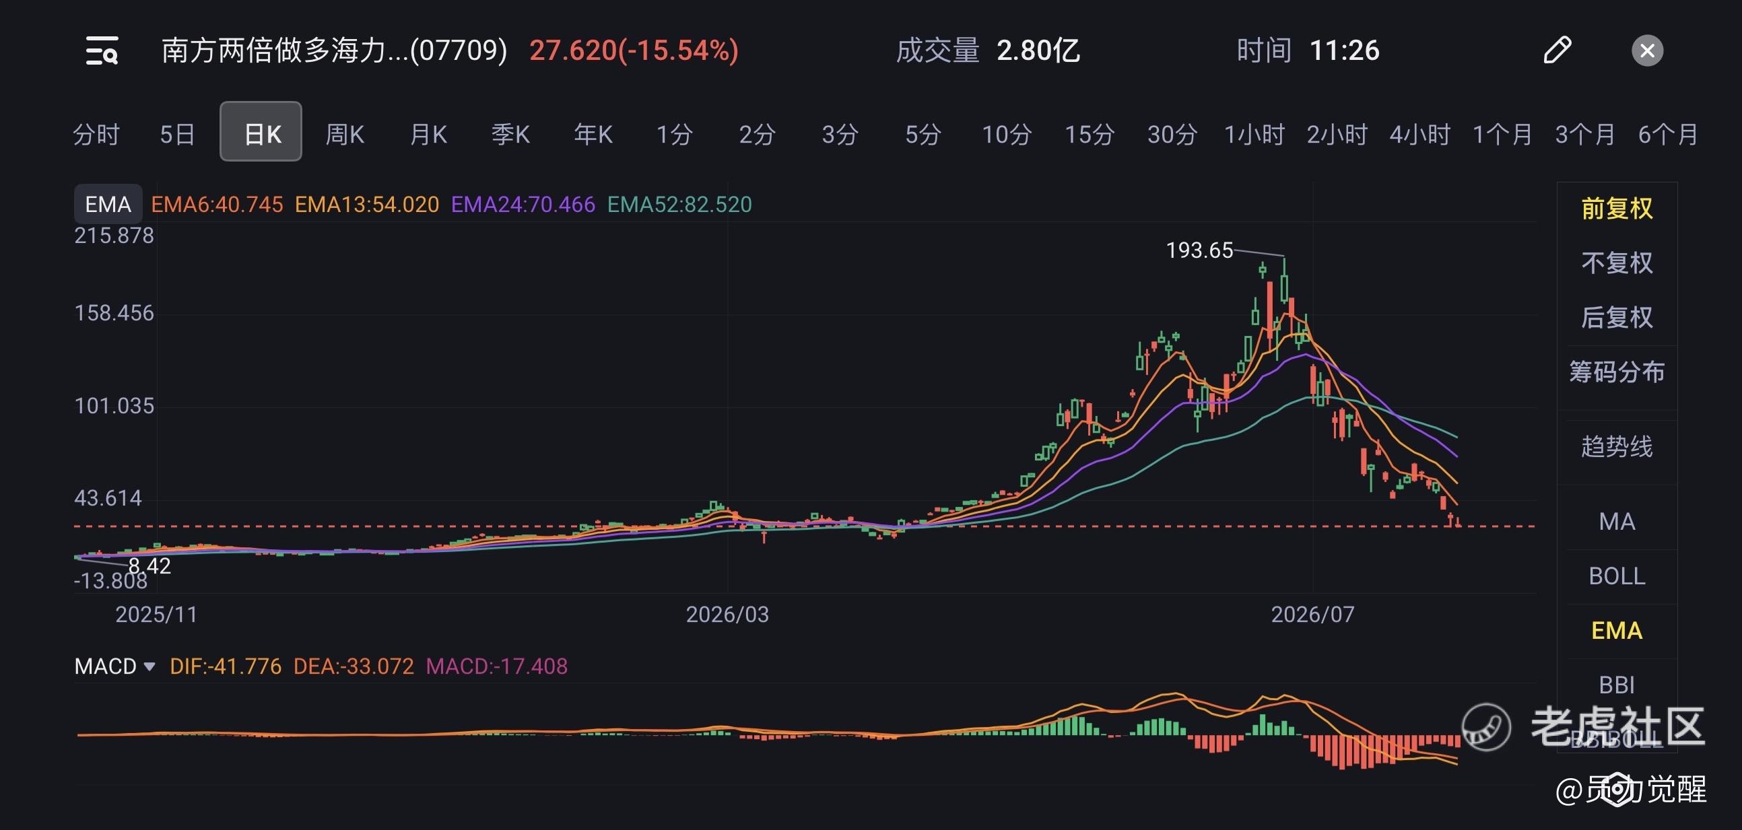The image size is (1742, 830).
Task: Click the EMA52:82.520 value
Action: point(679,204)
